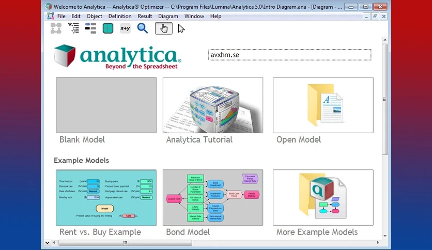The height and width of the screenshot is (250, 432).
Task: Click the bottom-left down chevron
Action: 47,243
